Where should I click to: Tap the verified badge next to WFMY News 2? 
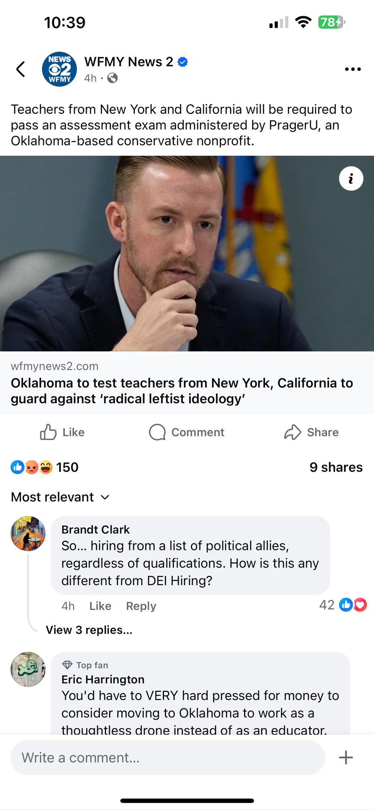point(183,62)
